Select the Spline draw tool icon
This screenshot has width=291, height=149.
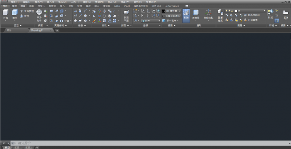click(x=75, y=16)
